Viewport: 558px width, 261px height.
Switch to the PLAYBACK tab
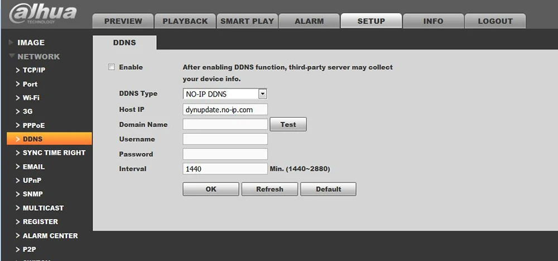[185, 21]
